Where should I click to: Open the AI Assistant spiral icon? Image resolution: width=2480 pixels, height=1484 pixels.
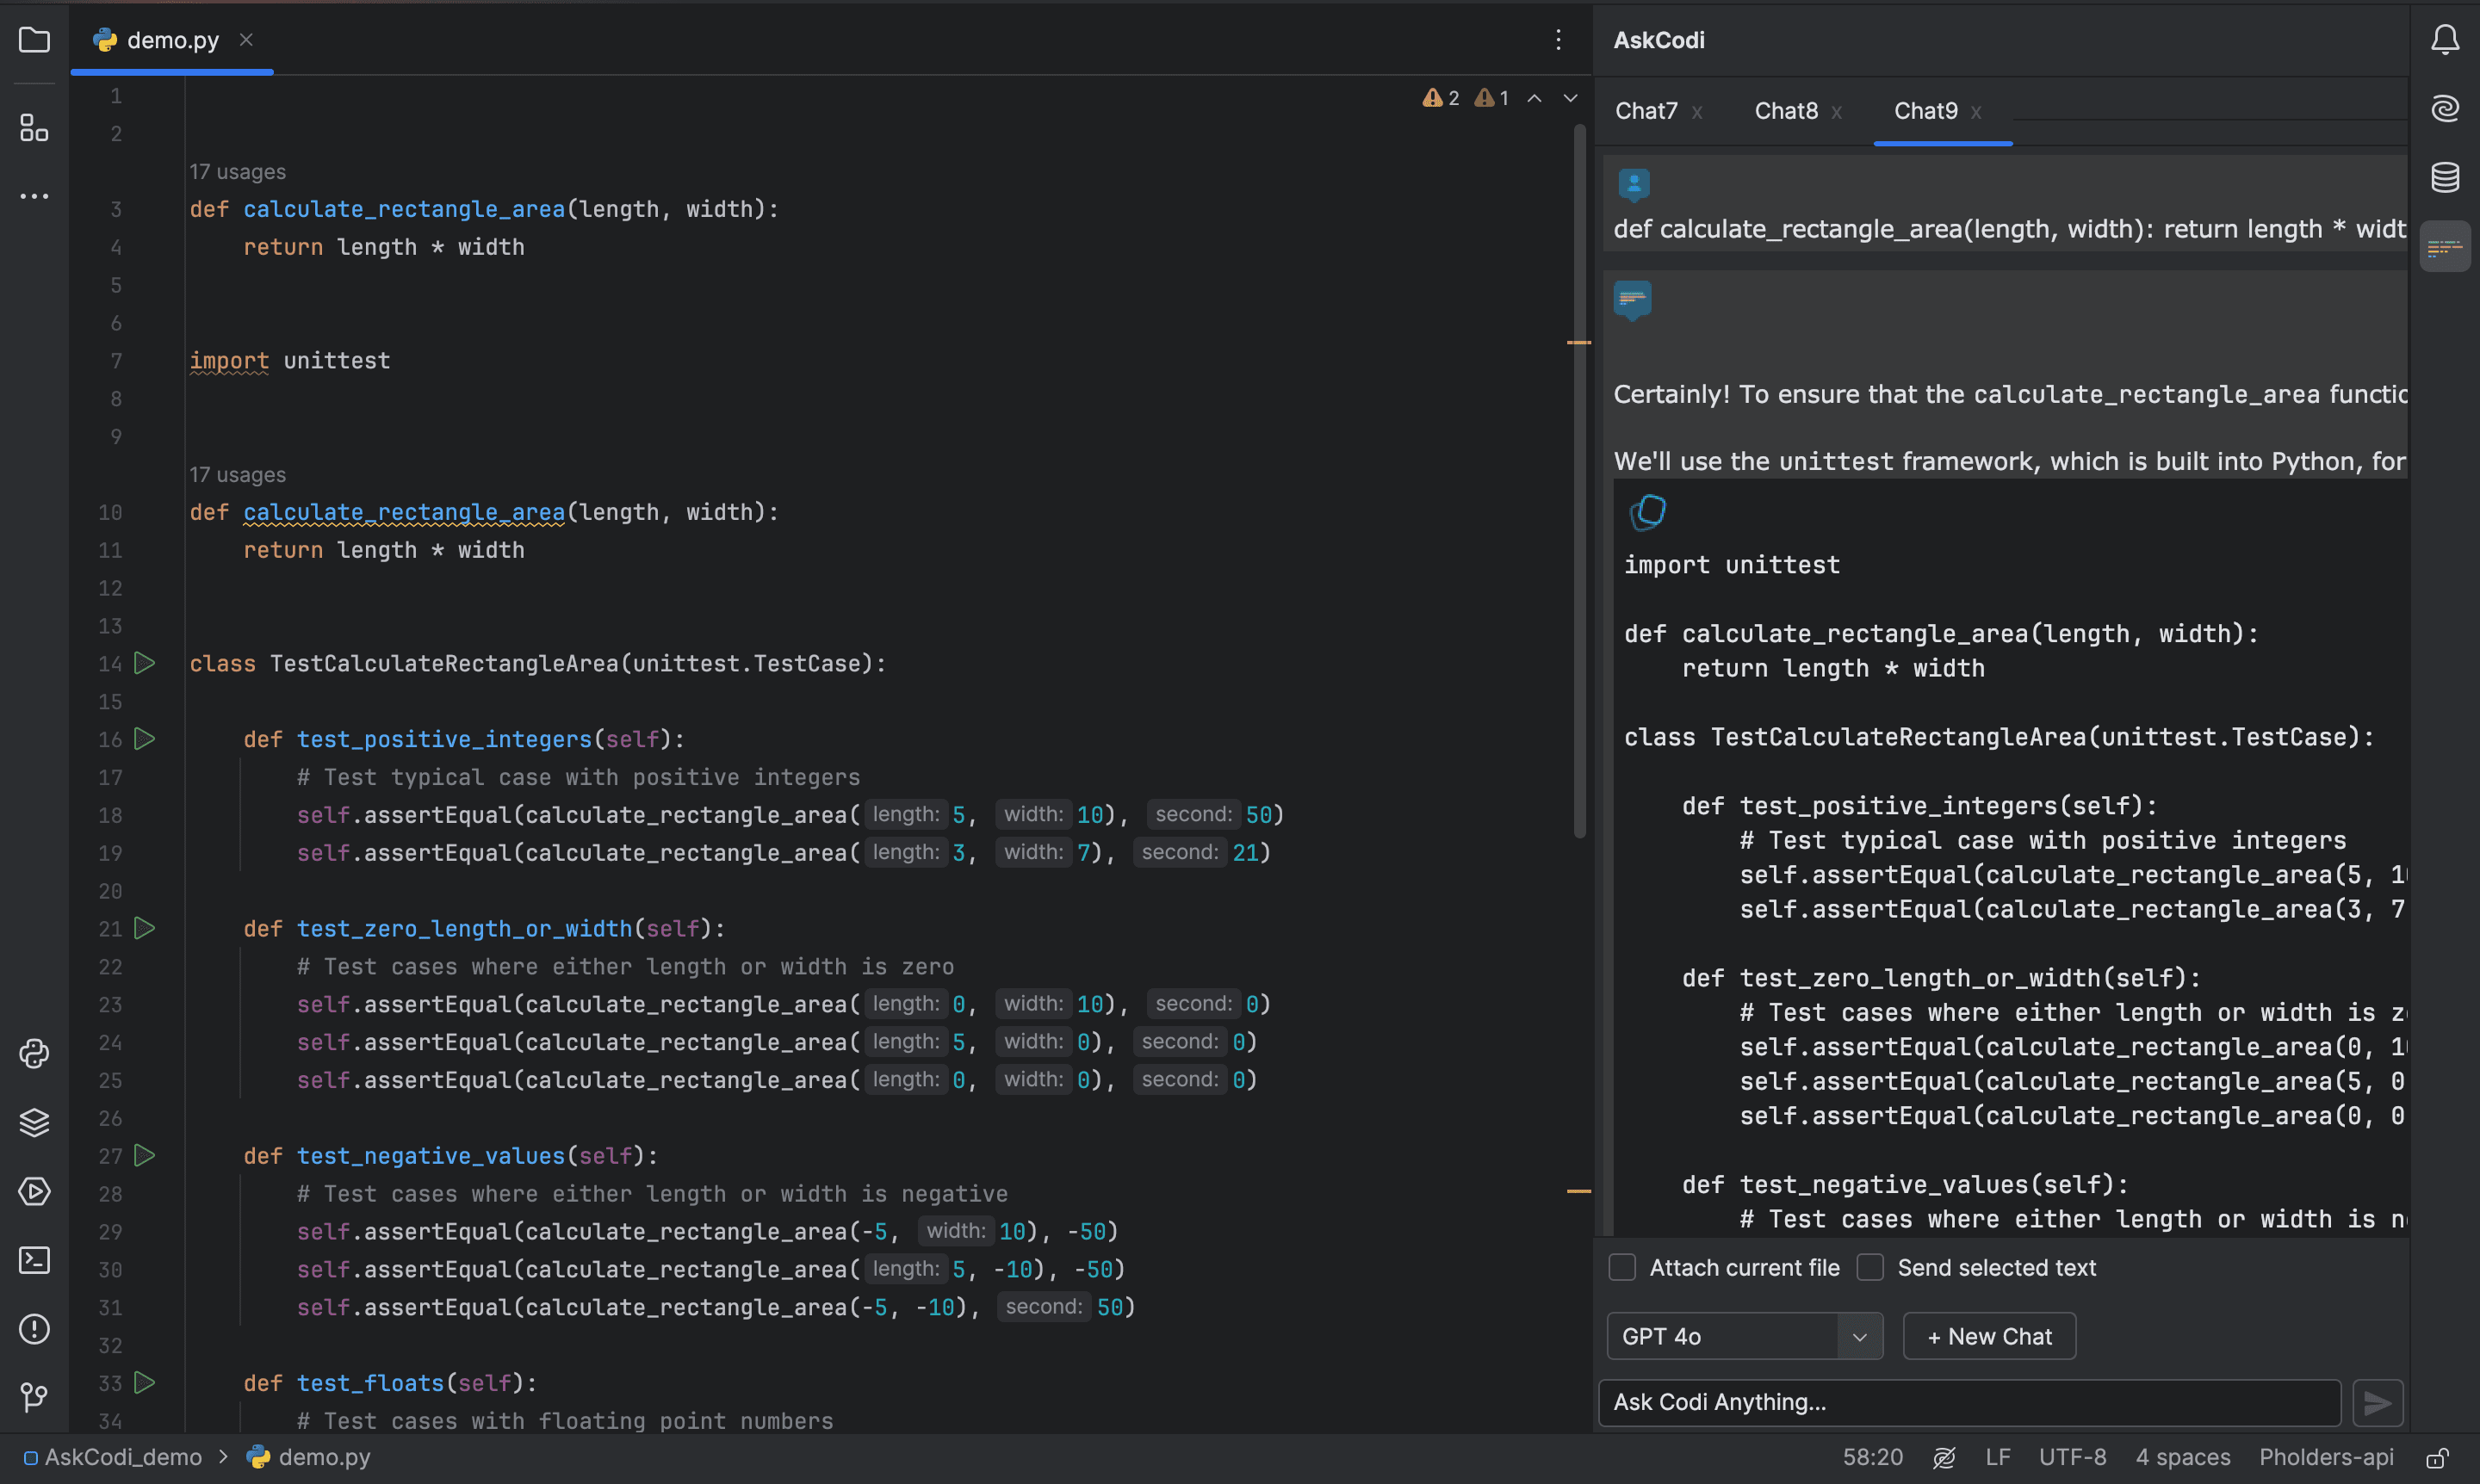pyautogui.click(x=2445, y=108)
